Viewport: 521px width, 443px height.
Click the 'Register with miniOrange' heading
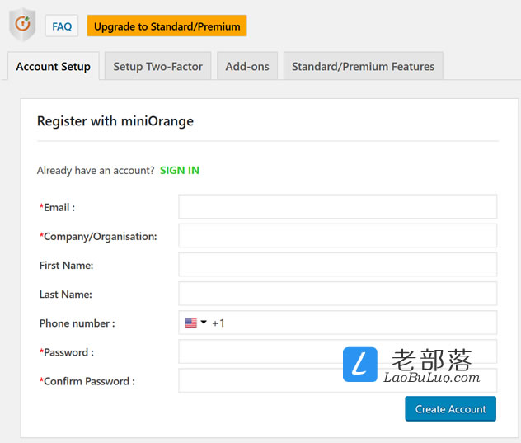coord(115,121)
